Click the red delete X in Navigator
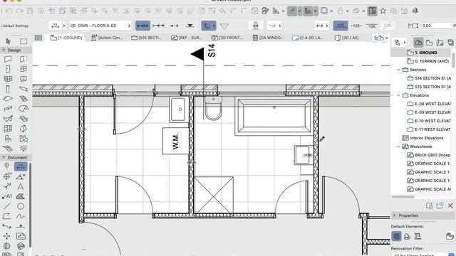 point(450,206)
